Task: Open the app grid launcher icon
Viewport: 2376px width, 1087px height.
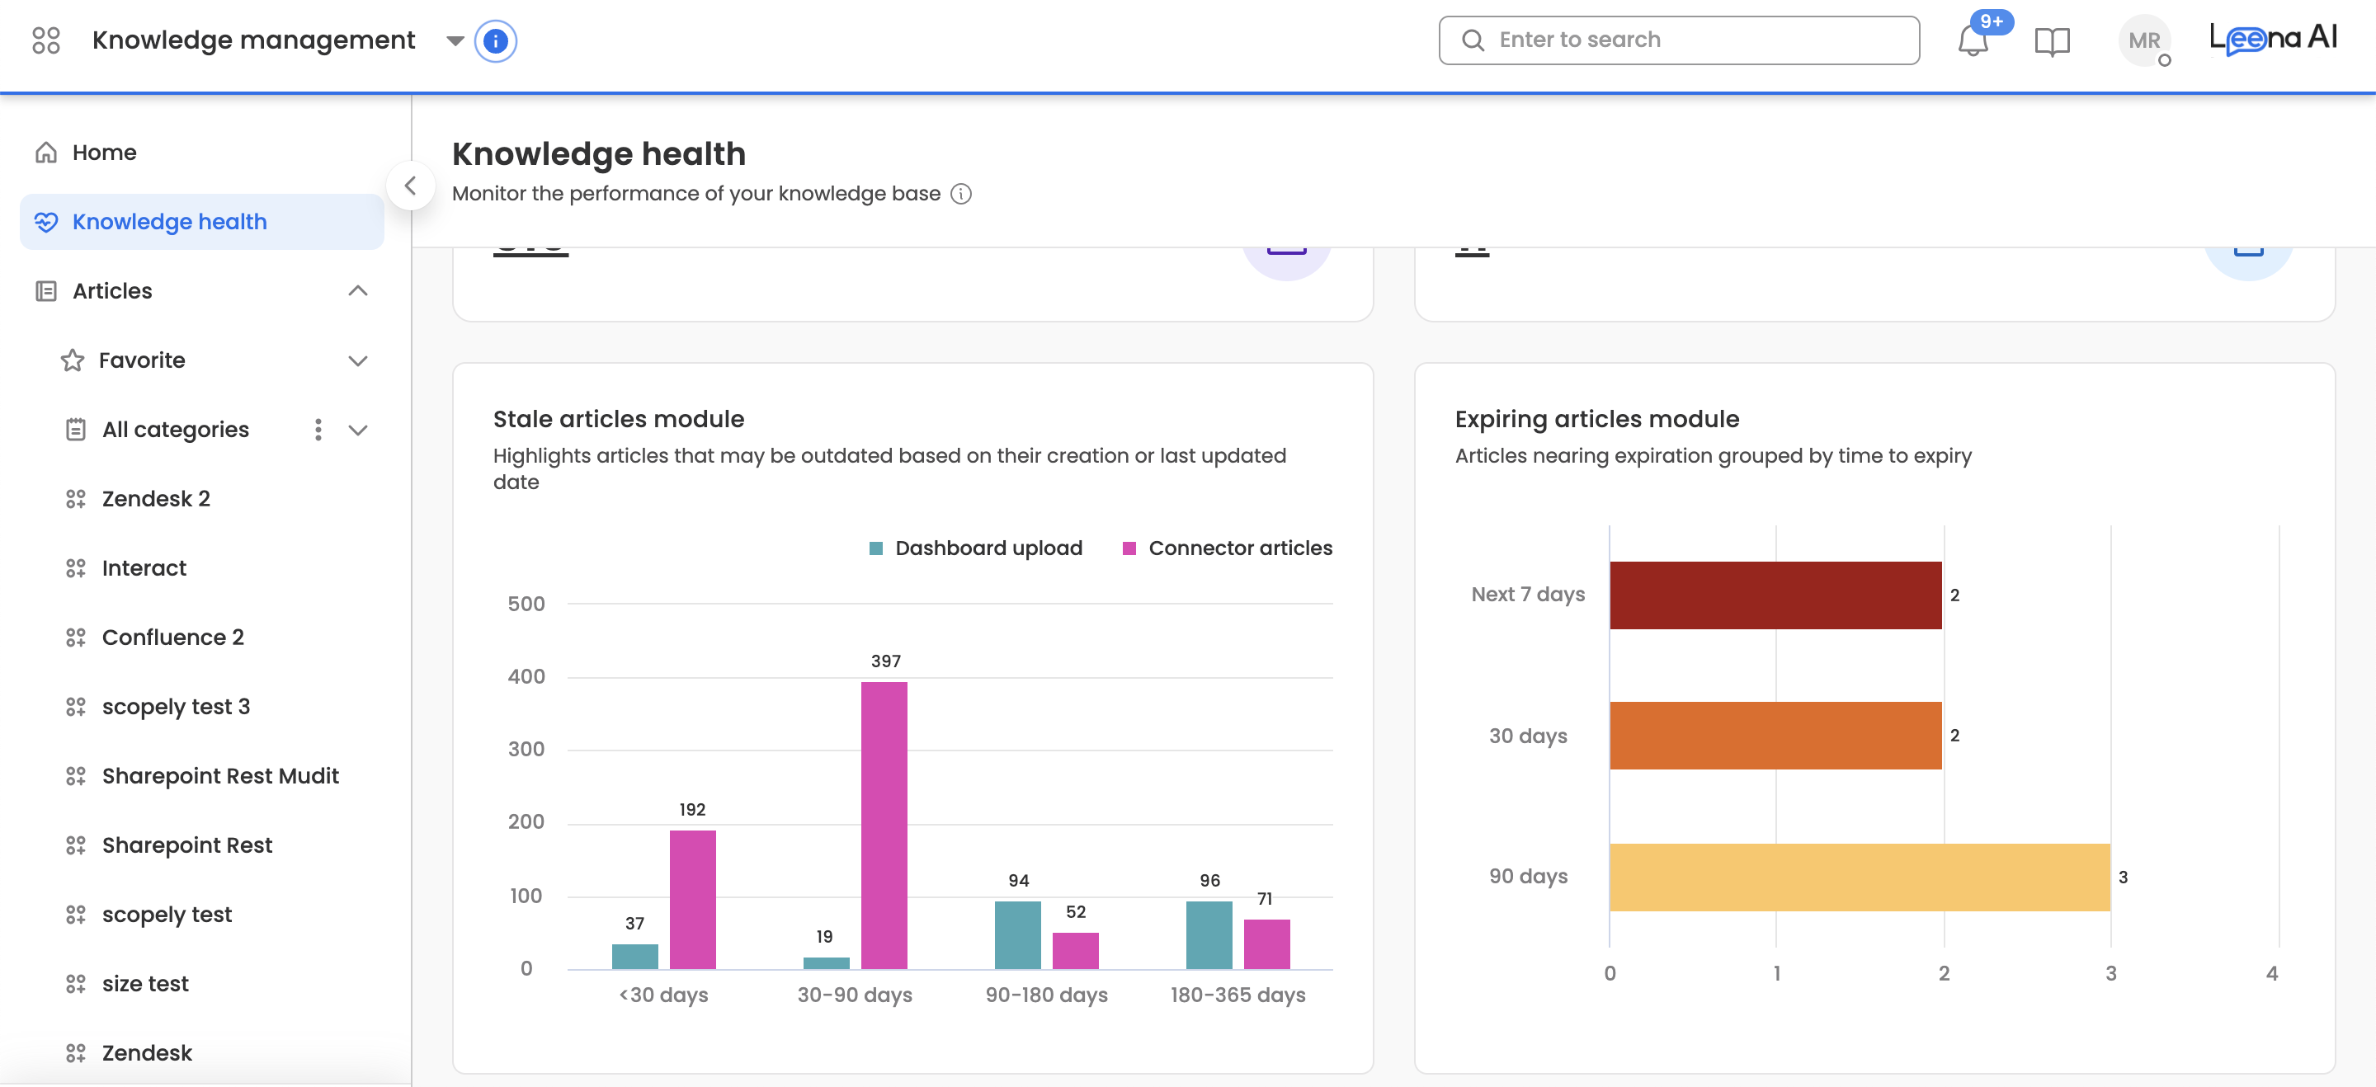Action: tap(45, 40)
